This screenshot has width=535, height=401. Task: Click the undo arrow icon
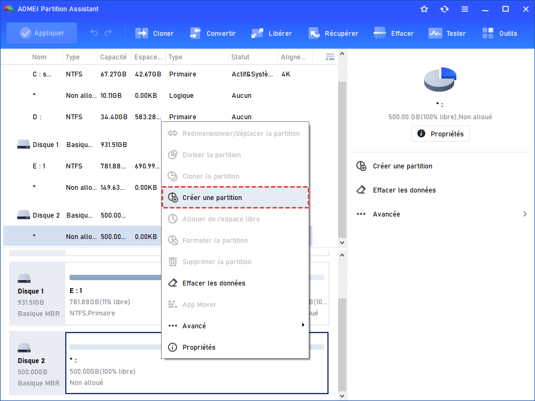94,33
